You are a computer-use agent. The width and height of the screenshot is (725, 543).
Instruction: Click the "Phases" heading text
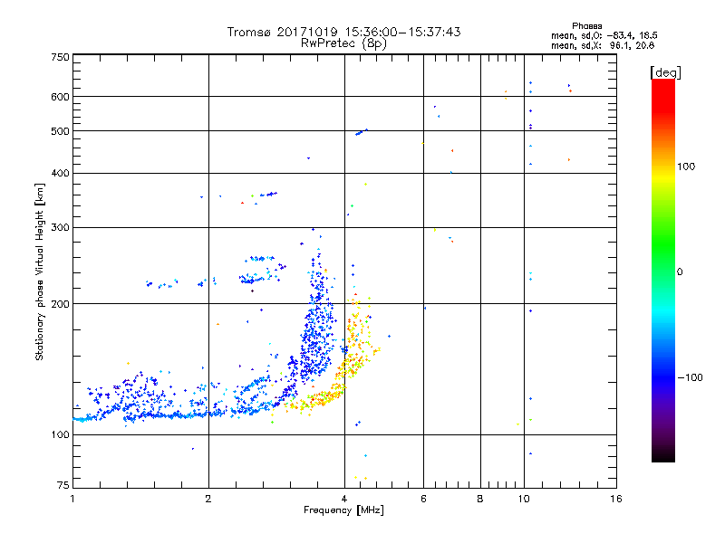(586, 26)
